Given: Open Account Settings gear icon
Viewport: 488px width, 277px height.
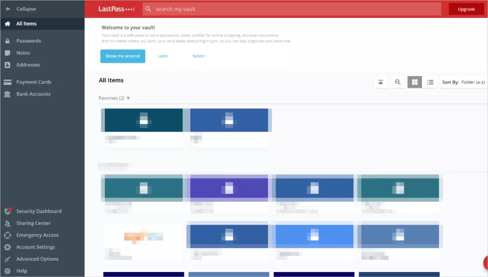Looking at the screenshot, I should pyautogui.click(x=7, y=247).
